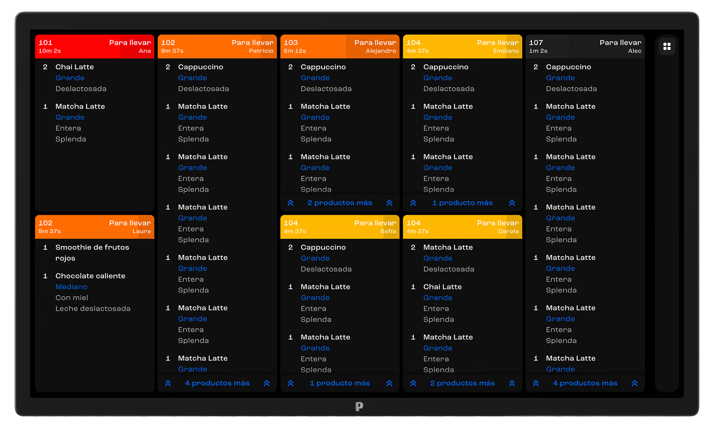
Task: Click 'Deslactosada' under Ana's Chai Latte
Action: 81,89
